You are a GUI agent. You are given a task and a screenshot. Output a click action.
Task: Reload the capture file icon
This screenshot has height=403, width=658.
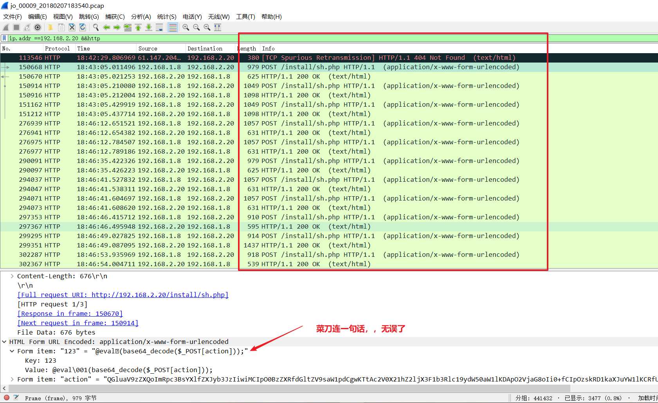point(82,27)
